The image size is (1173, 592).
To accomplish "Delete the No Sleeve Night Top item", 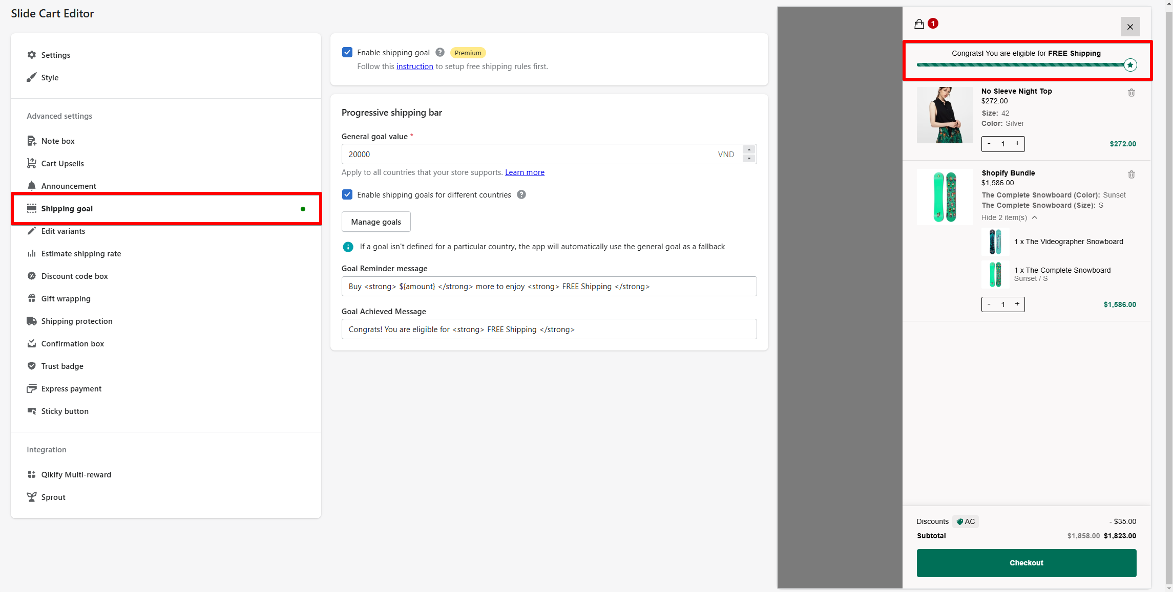I will click(x=1131, y=93).
